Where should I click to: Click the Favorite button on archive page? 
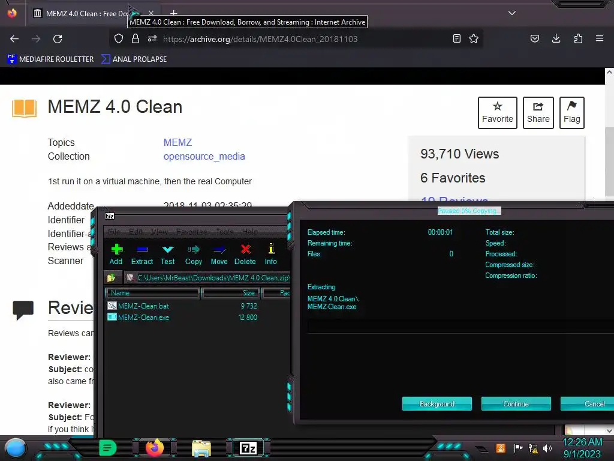497,113
